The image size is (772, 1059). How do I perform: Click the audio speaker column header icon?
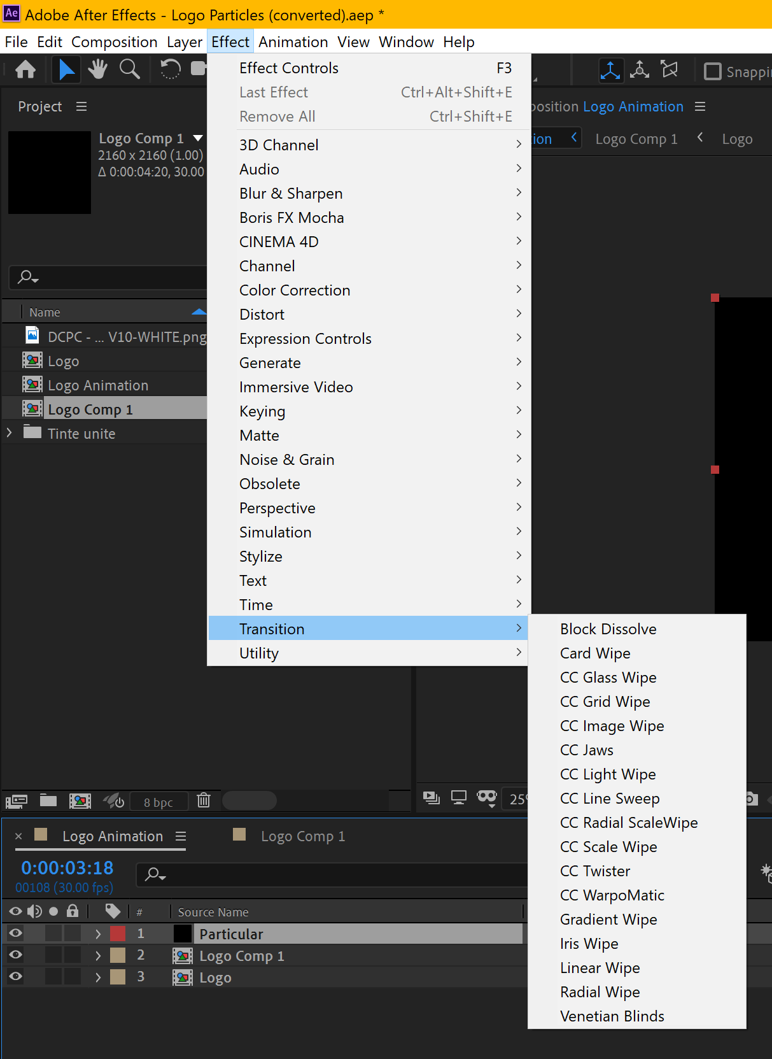(34, 911)
